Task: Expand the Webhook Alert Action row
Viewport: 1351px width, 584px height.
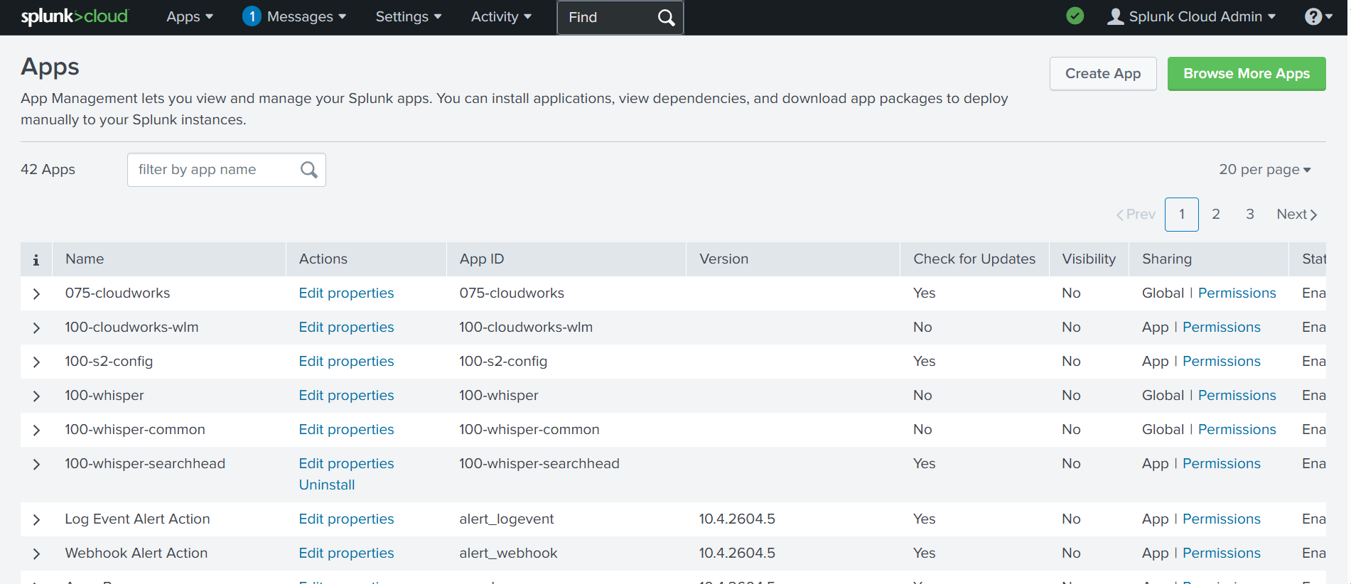Action: point(36,553)
